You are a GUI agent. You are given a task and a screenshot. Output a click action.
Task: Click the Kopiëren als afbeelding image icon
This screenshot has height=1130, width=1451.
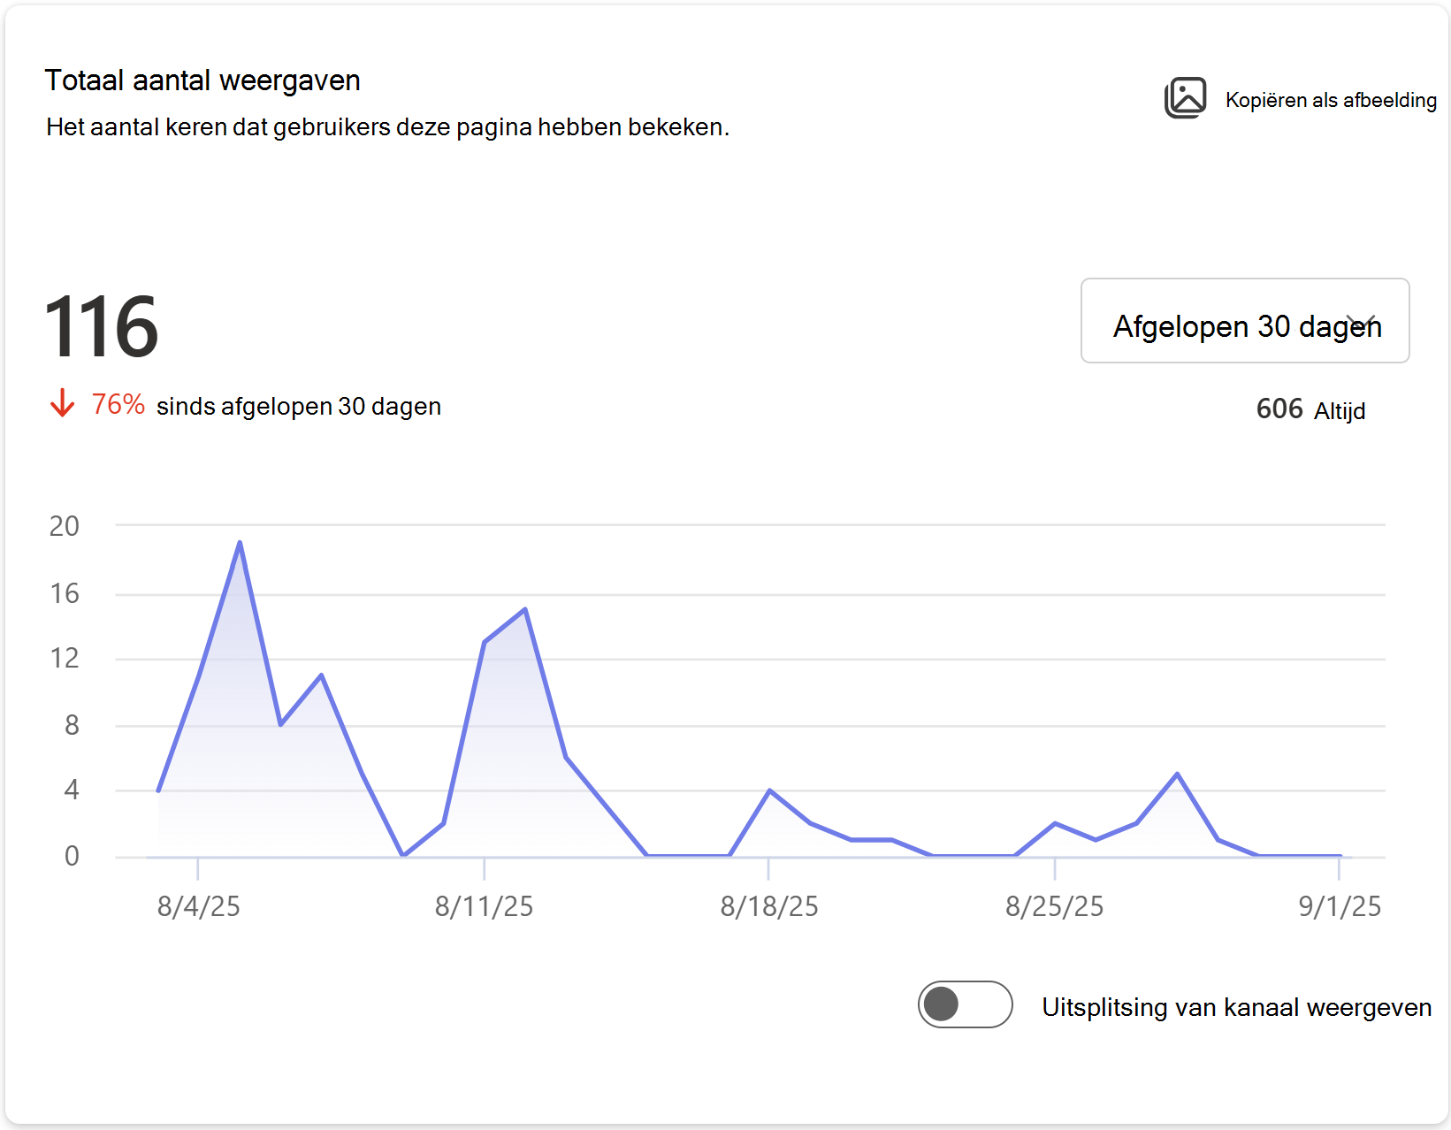point(1185,98)
